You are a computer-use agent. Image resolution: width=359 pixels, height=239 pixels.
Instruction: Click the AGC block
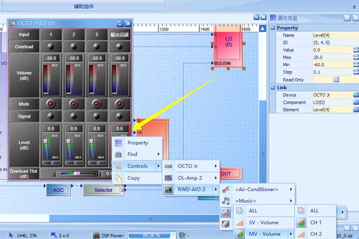pyautogui.click(x=59, y=190)
